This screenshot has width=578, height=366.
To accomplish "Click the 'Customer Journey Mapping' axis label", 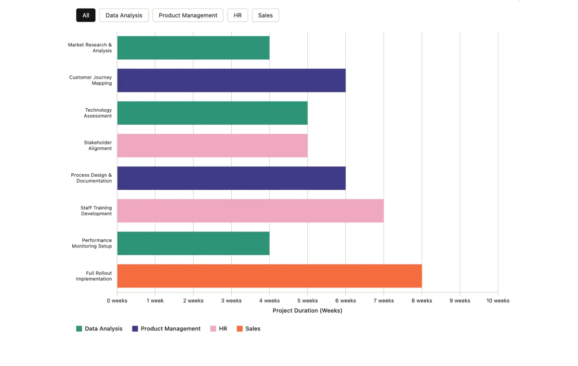I will 91,80.
